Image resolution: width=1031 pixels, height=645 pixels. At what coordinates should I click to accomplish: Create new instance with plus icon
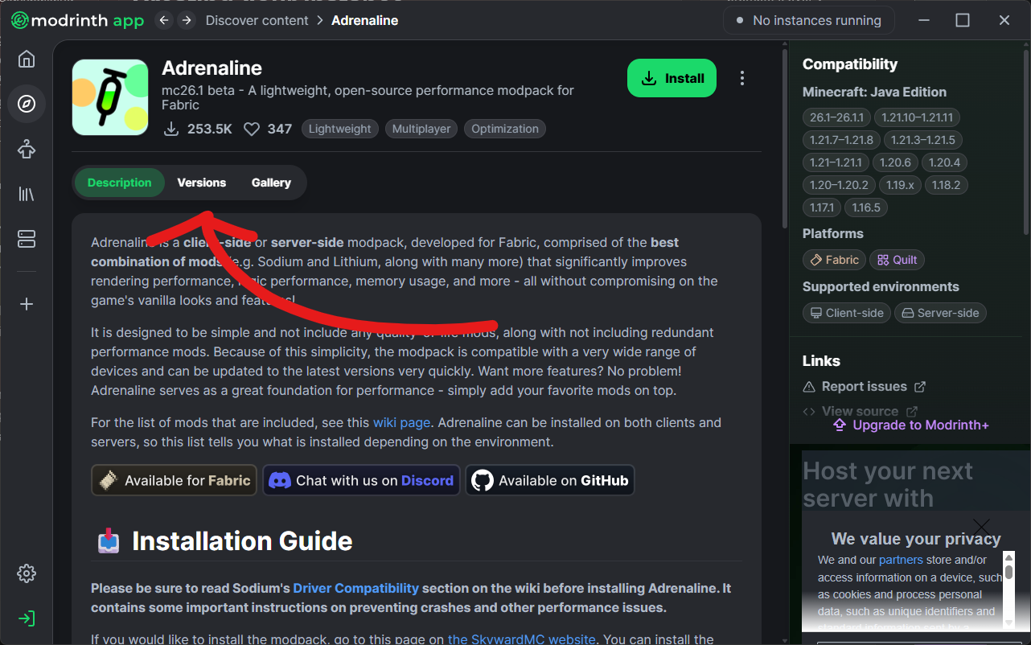[27, 304]
